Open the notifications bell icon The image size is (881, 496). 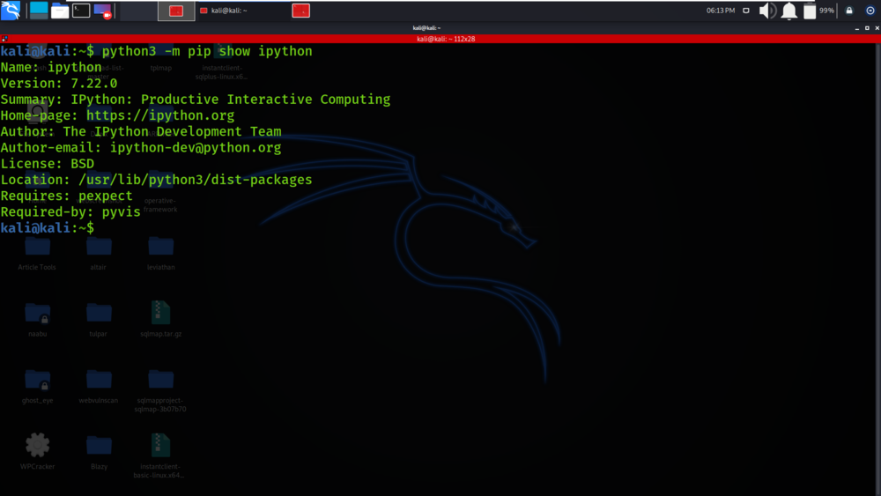[x=788, y=11]
